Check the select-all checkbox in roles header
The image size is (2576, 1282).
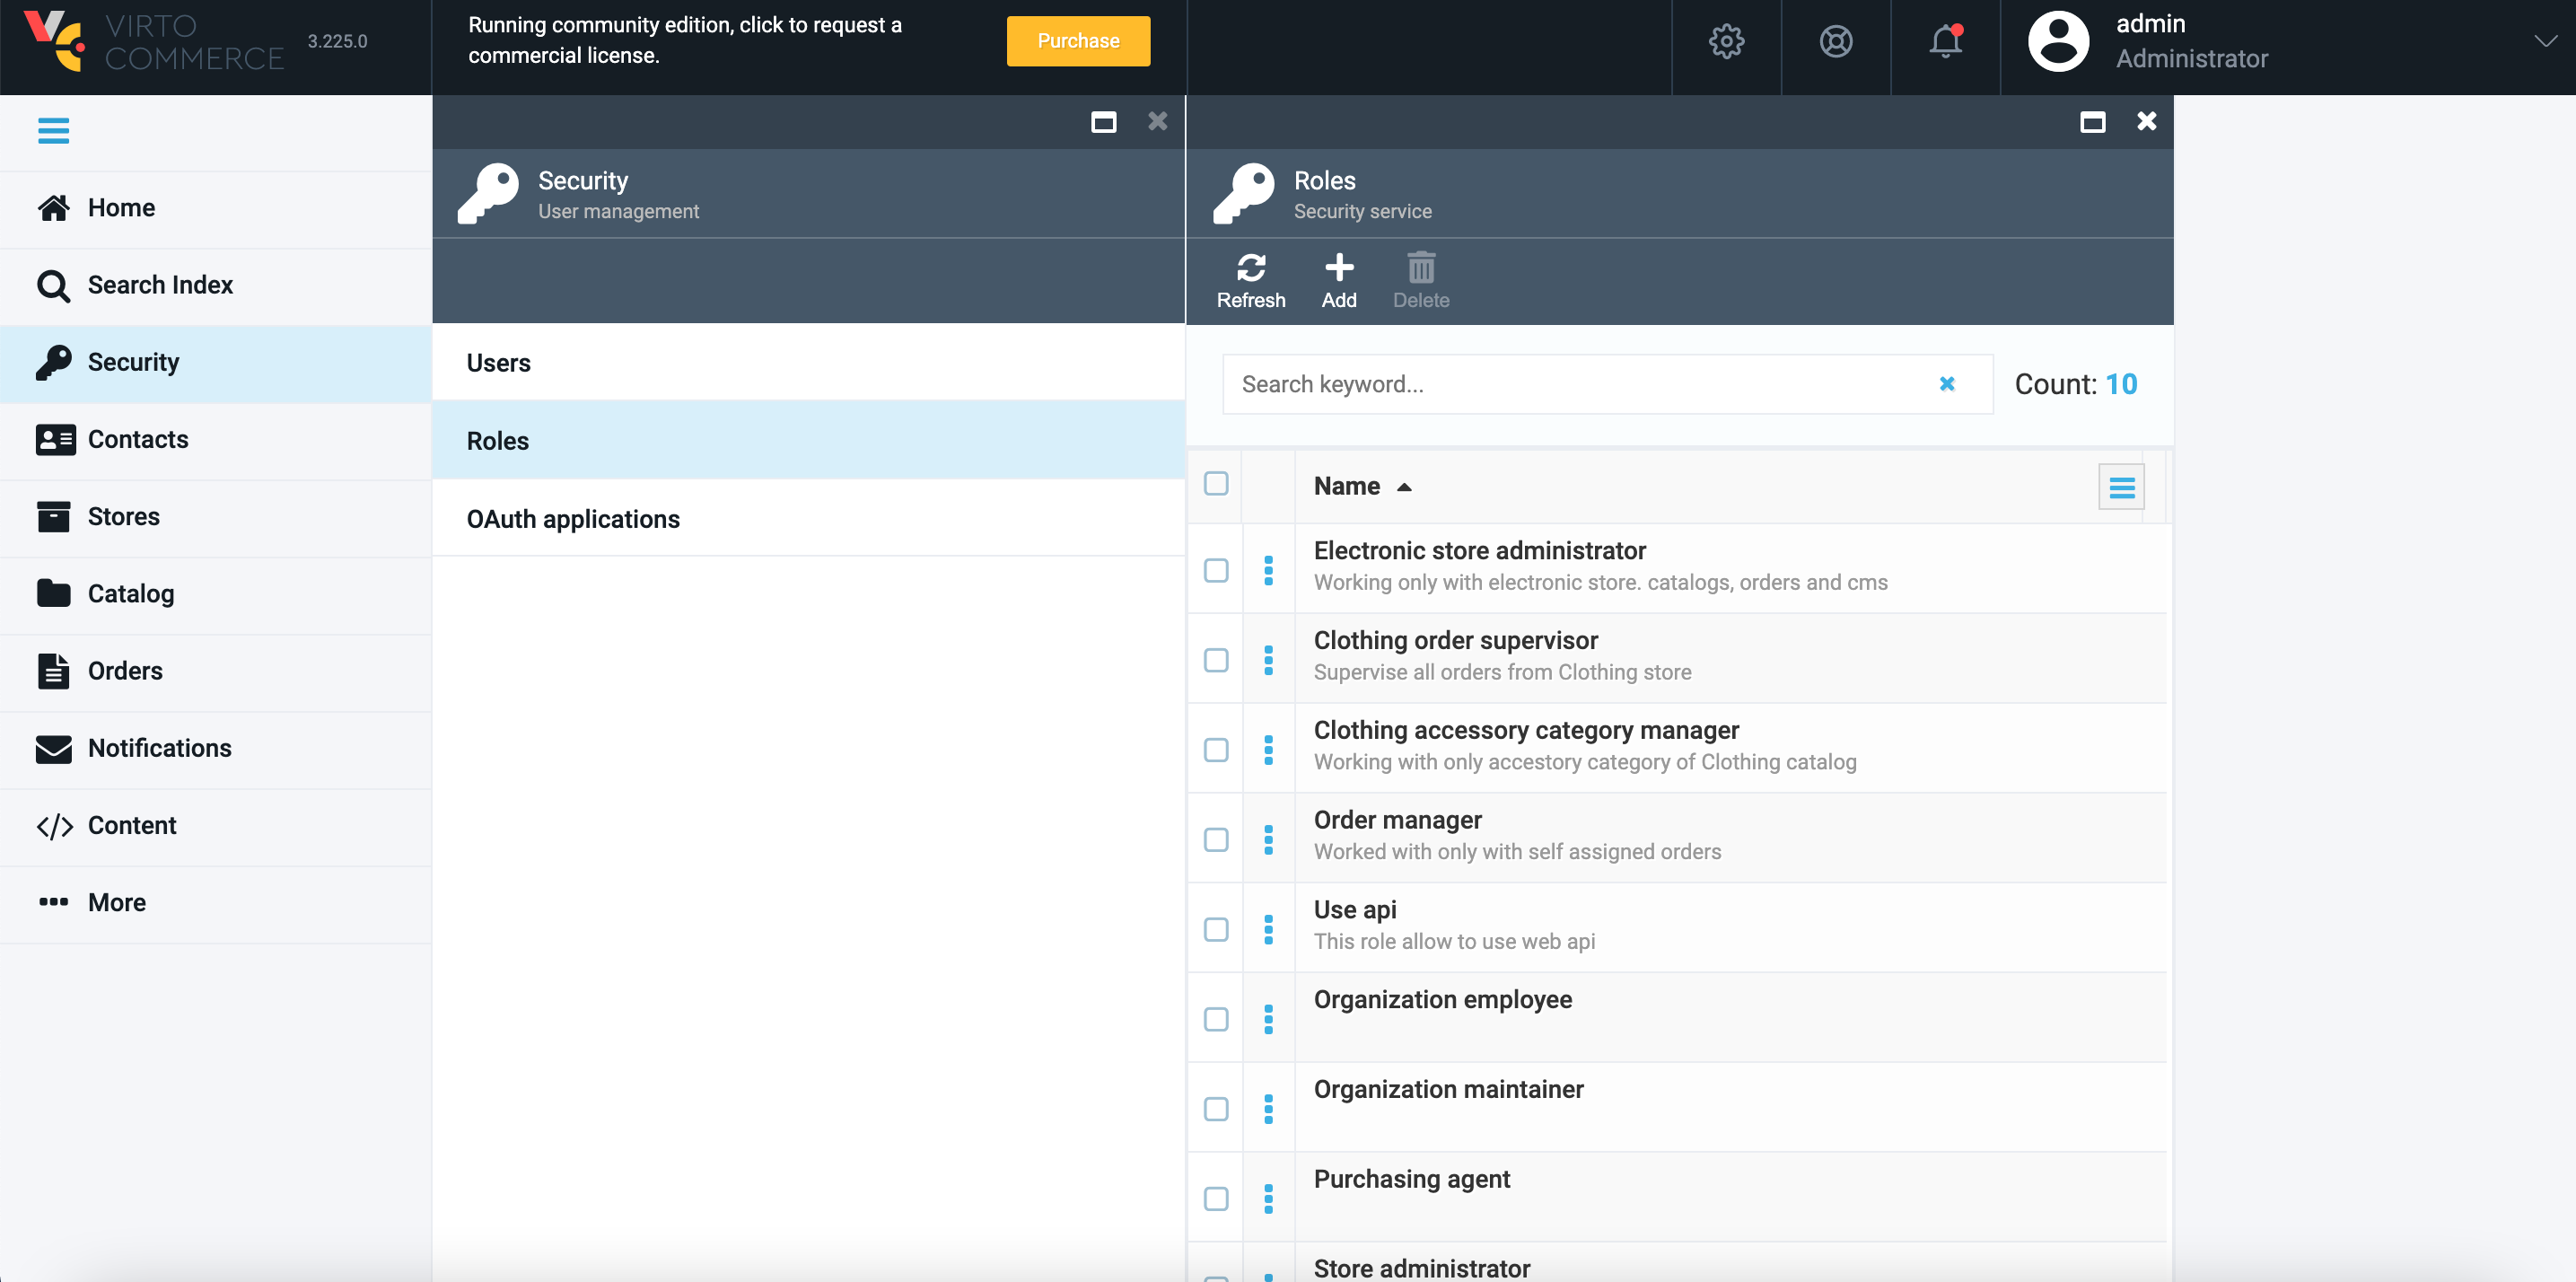click(x=1217, y=484)
